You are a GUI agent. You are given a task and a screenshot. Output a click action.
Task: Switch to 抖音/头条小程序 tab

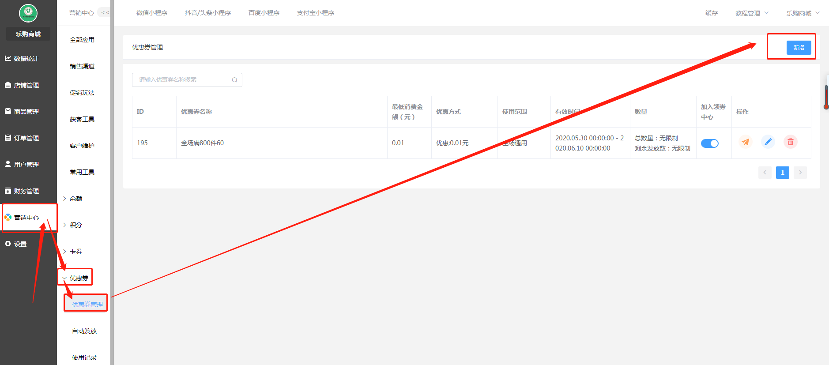tap(208, 13)
